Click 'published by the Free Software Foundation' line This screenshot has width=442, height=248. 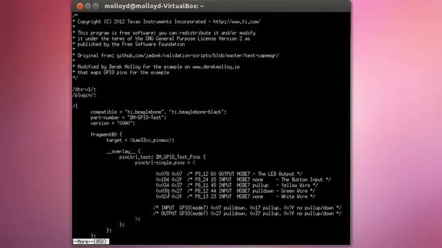pyautogui.click(x=129, y=44)
